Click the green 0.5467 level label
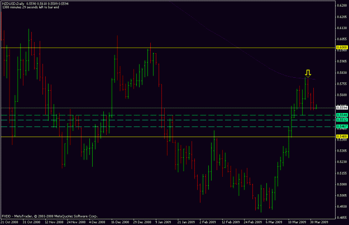This screenshot has width=349, height=225. coord(342,126)
